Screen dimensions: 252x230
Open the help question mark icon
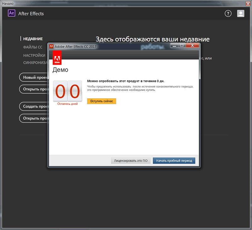(x=228, y=13)
